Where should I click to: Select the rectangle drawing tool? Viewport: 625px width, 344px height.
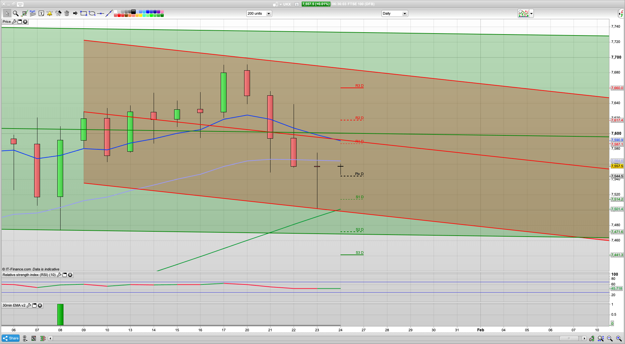tap(84, 13)
